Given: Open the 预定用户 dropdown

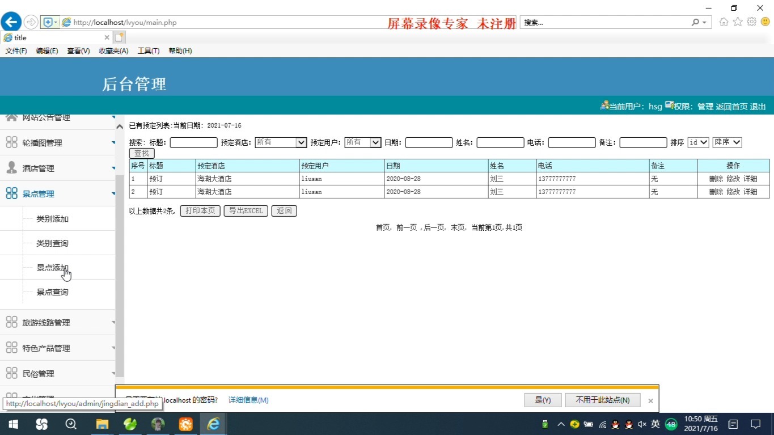Looking at the screenshot, I should click(362, 142).
